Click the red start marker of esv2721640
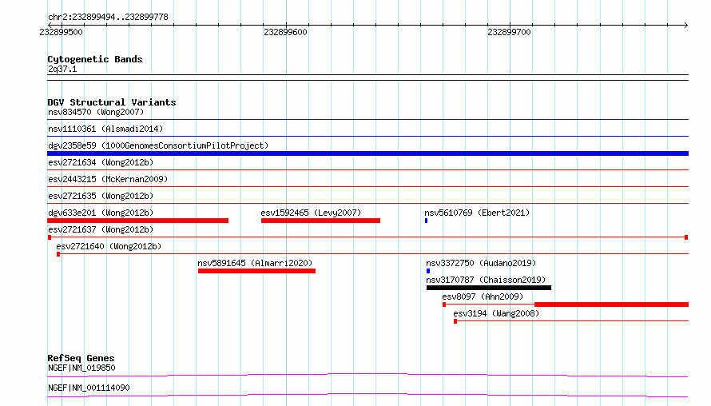The image size is (711, 406). 58,254
